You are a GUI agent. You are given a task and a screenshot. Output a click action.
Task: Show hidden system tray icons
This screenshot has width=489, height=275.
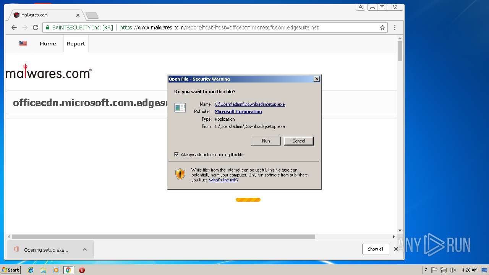click(x=426, y=270)
